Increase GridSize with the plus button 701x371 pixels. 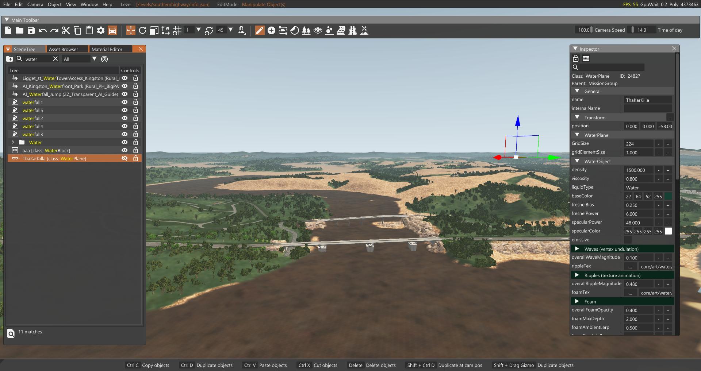click(x=668, y=144)
